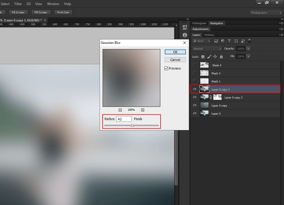Click the adjustment layer filter icon

pos(223,41)
